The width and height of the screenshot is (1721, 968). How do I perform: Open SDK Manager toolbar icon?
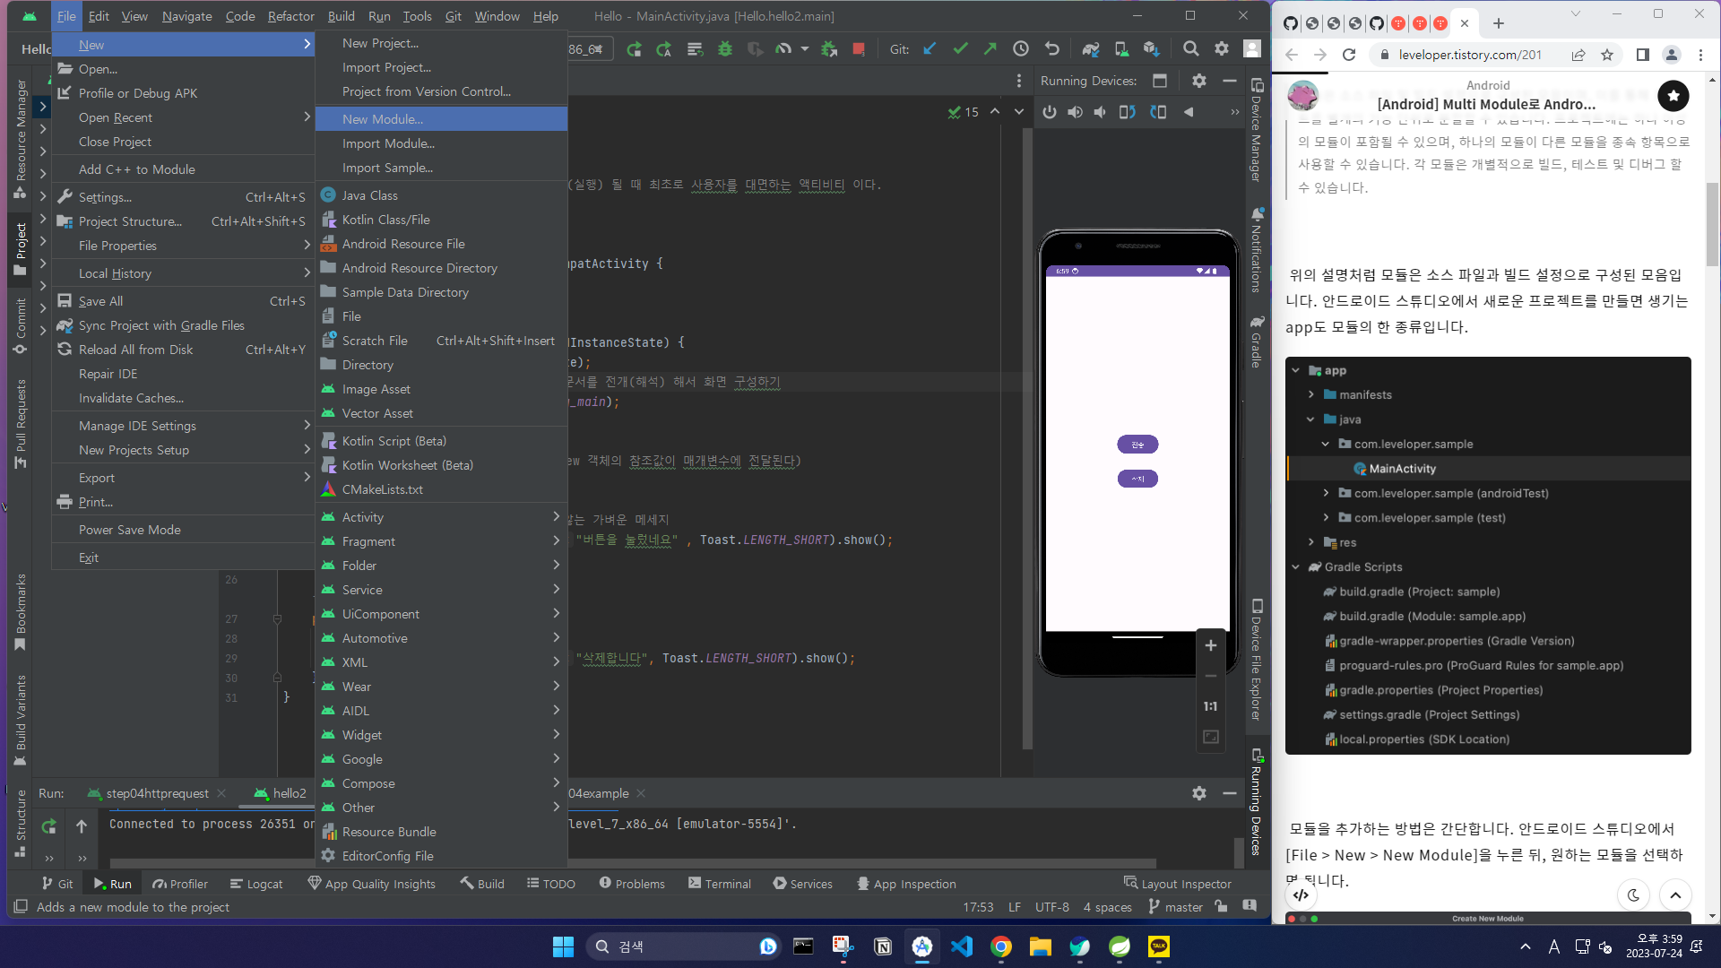(1152, 49)
